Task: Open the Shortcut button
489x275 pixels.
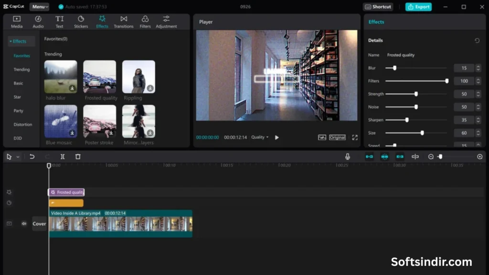Action: [x=377, y=7]
